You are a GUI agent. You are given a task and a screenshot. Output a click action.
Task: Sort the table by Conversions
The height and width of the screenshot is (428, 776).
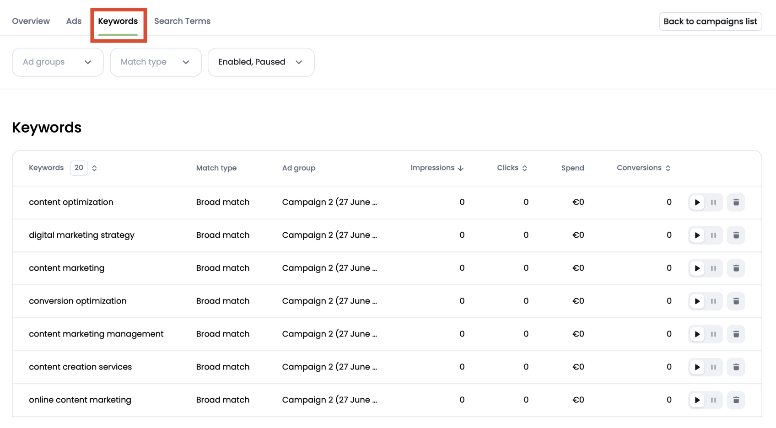(x=643, y=168)
